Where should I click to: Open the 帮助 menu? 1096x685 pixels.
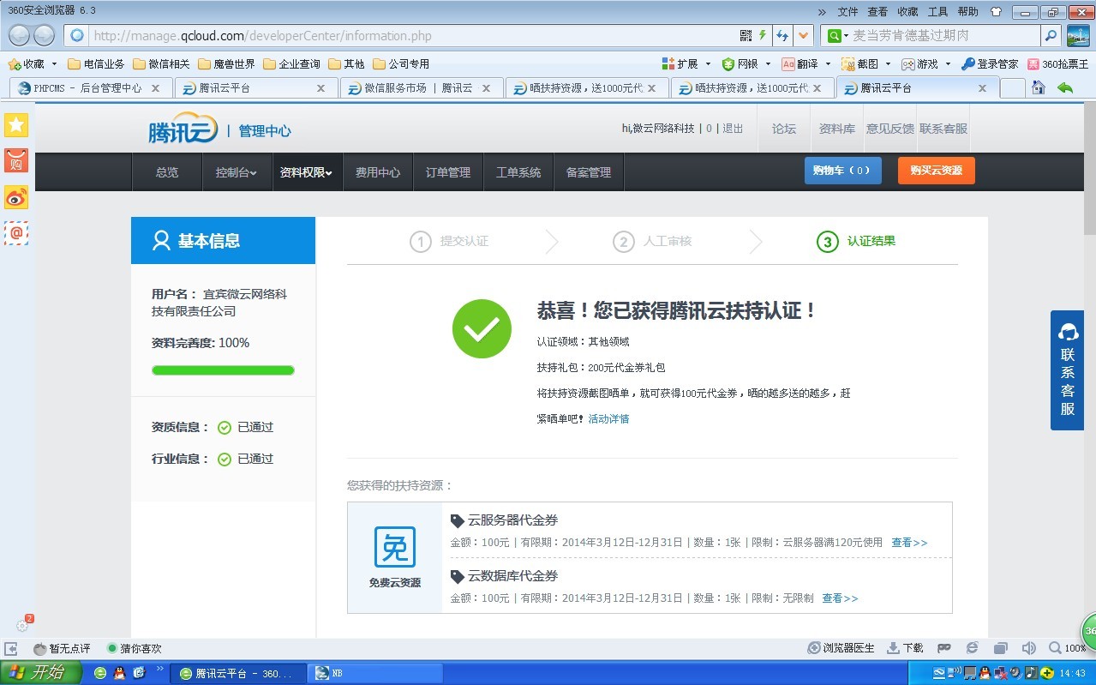click(x=967, y=12)
